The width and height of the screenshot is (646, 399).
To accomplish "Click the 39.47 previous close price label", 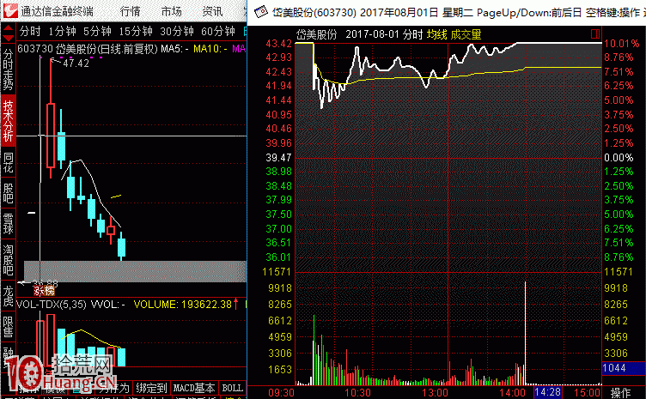I will point(278,158).
